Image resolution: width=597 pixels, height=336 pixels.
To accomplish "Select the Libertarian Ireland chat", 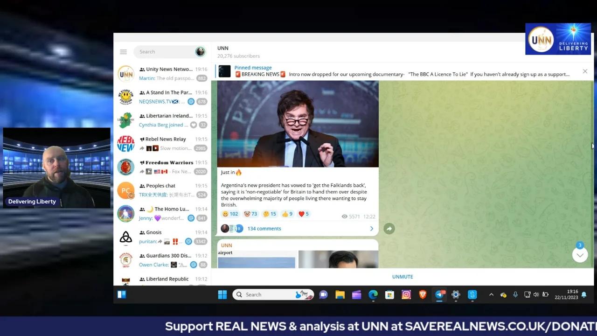I will coord(163,120).
